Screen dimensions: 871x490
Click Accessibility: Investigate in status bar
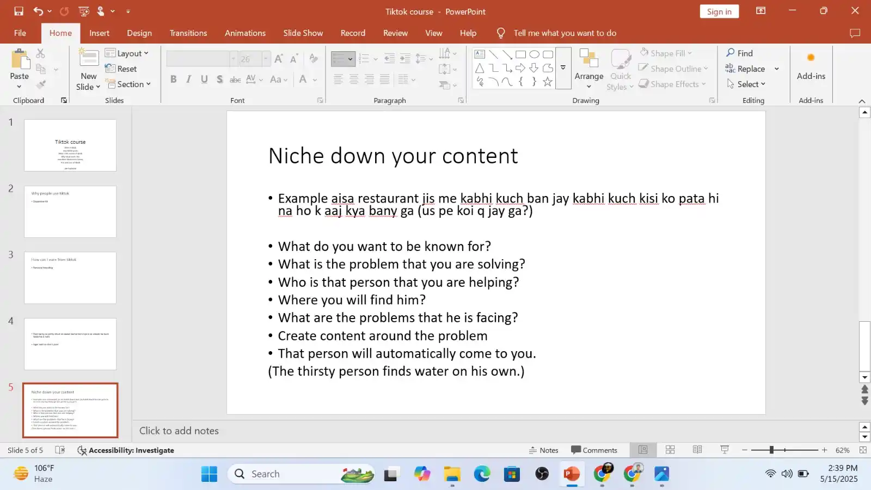pos(126,450)
